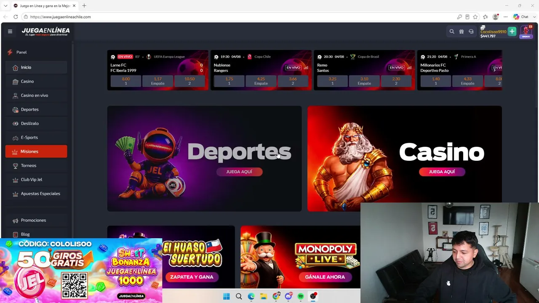Bet 1.75 on Nublense to win

tap(229, 81)
